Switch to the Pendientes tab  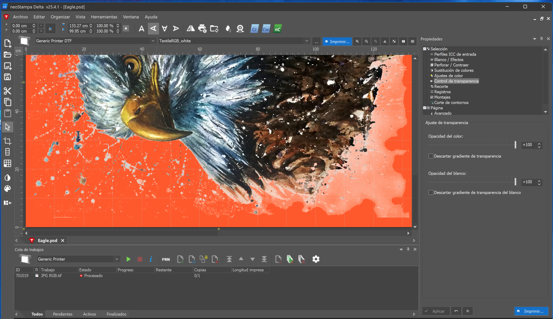tap(62, 314)
